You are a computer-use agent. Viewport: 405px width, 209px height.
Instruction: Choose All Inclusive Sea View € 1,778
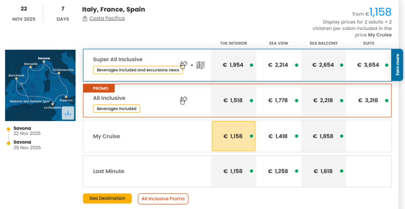(x=278, y=101)
